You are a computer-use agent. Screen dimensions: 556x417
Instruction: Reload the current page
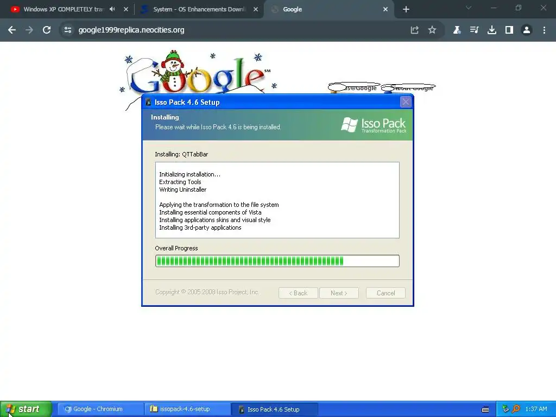click(x=47, y=30)
